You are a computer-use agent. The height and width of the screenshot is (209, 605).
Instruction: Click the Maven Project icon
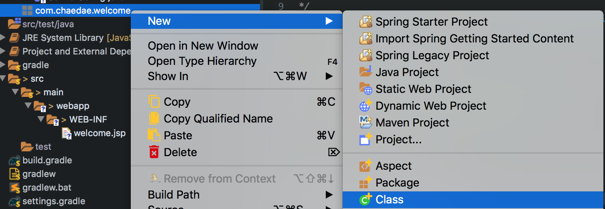(365, 123)
